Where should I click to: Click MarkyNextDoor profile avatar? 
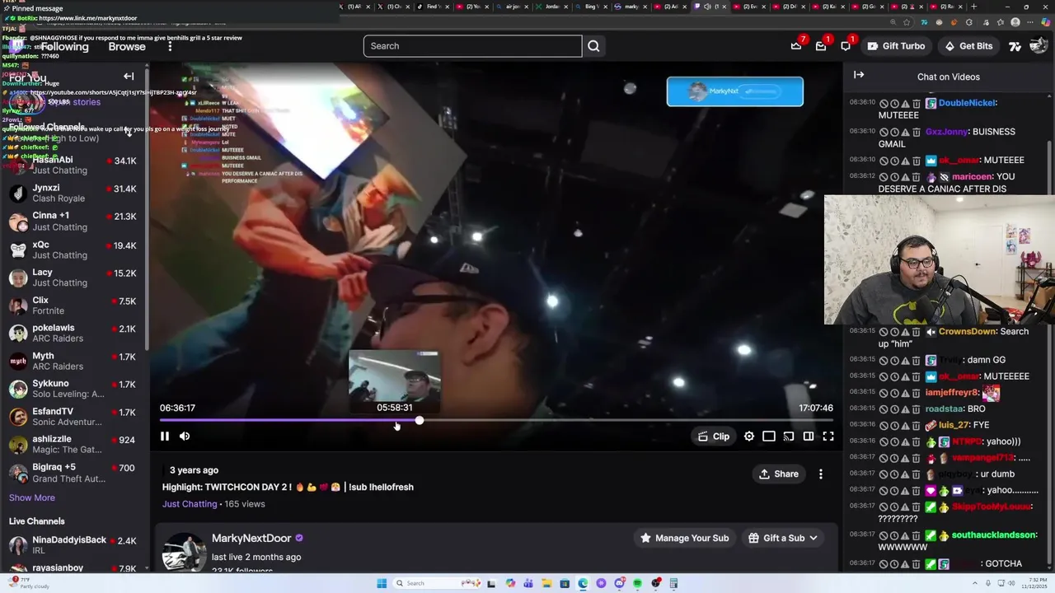tap(184, 552)
